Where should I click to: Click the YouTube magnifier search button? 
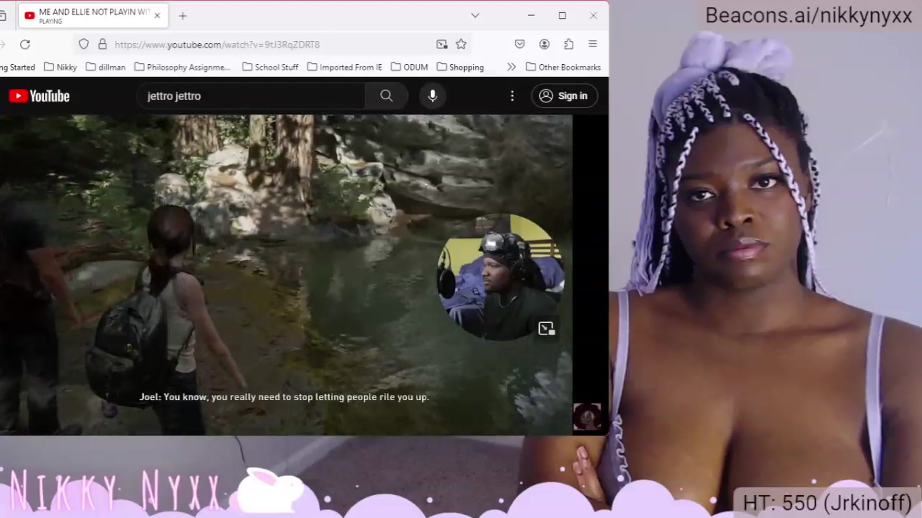(387, 96)
